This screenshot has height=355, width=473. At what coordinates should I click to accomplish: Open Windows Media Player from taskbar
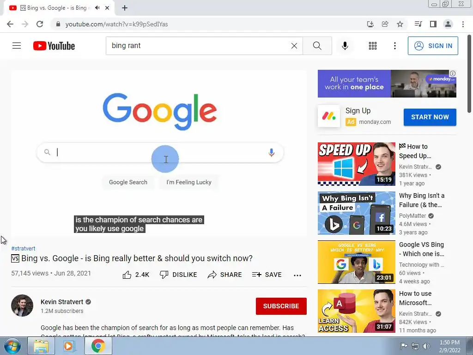pyautogui.click(x=69, y=346)
